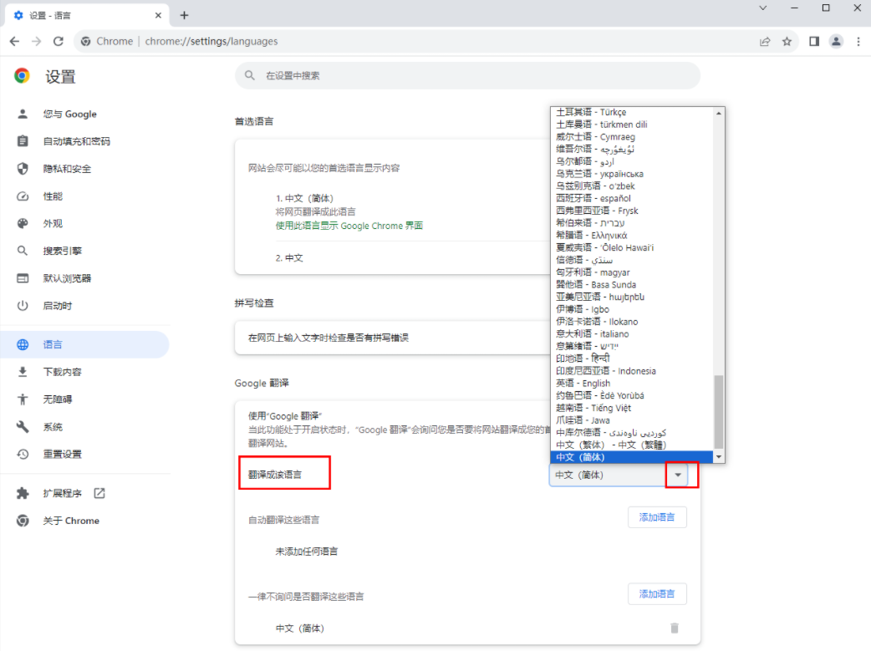Screen dimensions: 871x651
Task: Choose highlighted 中文（简体）option
Action: pyautogui.click(x=632, y=457)
